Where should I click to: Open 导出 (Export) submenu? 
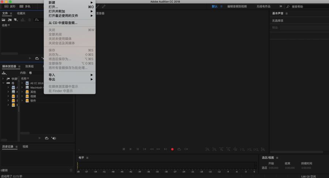(70, 79)
